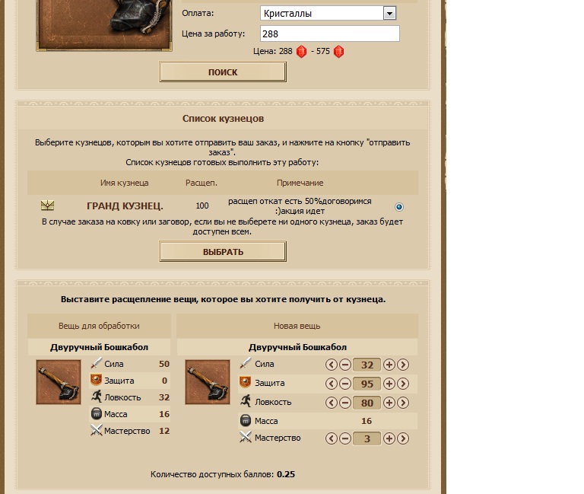Click the weight Масса icon of original item

tap(96, 413)
